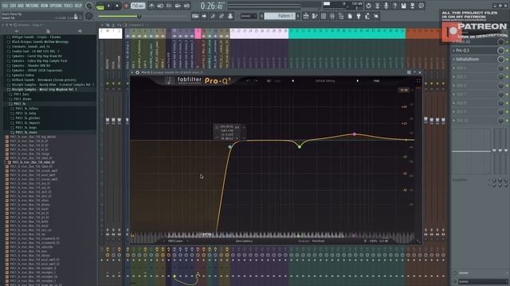510x286 pixels.
Task: Click the magenta EQ band node
Action: (x=354, y=134)
